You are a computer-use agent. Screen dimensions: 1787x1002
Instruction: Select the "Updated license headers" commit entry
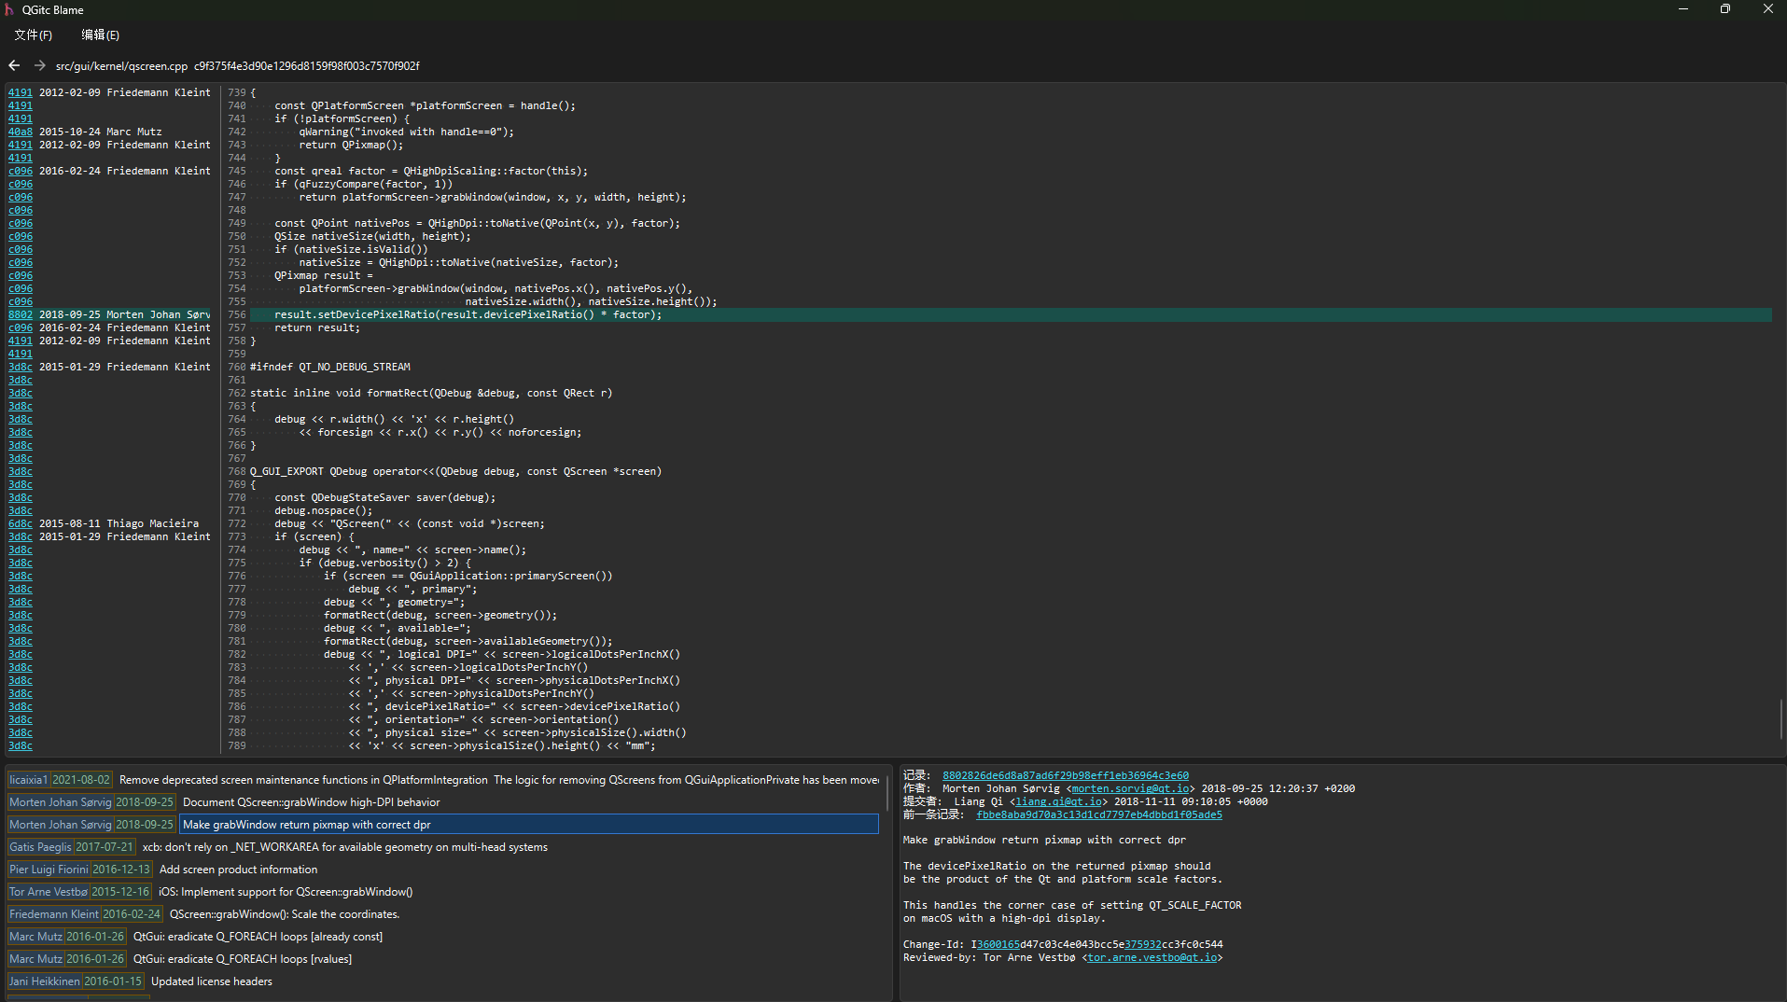pos(211,981)
